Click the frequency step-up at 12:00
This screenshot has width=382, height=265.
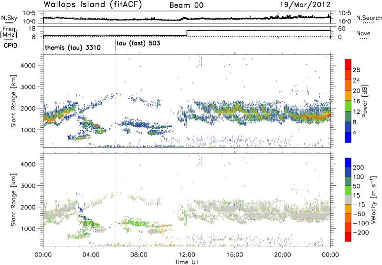(187, 33)
